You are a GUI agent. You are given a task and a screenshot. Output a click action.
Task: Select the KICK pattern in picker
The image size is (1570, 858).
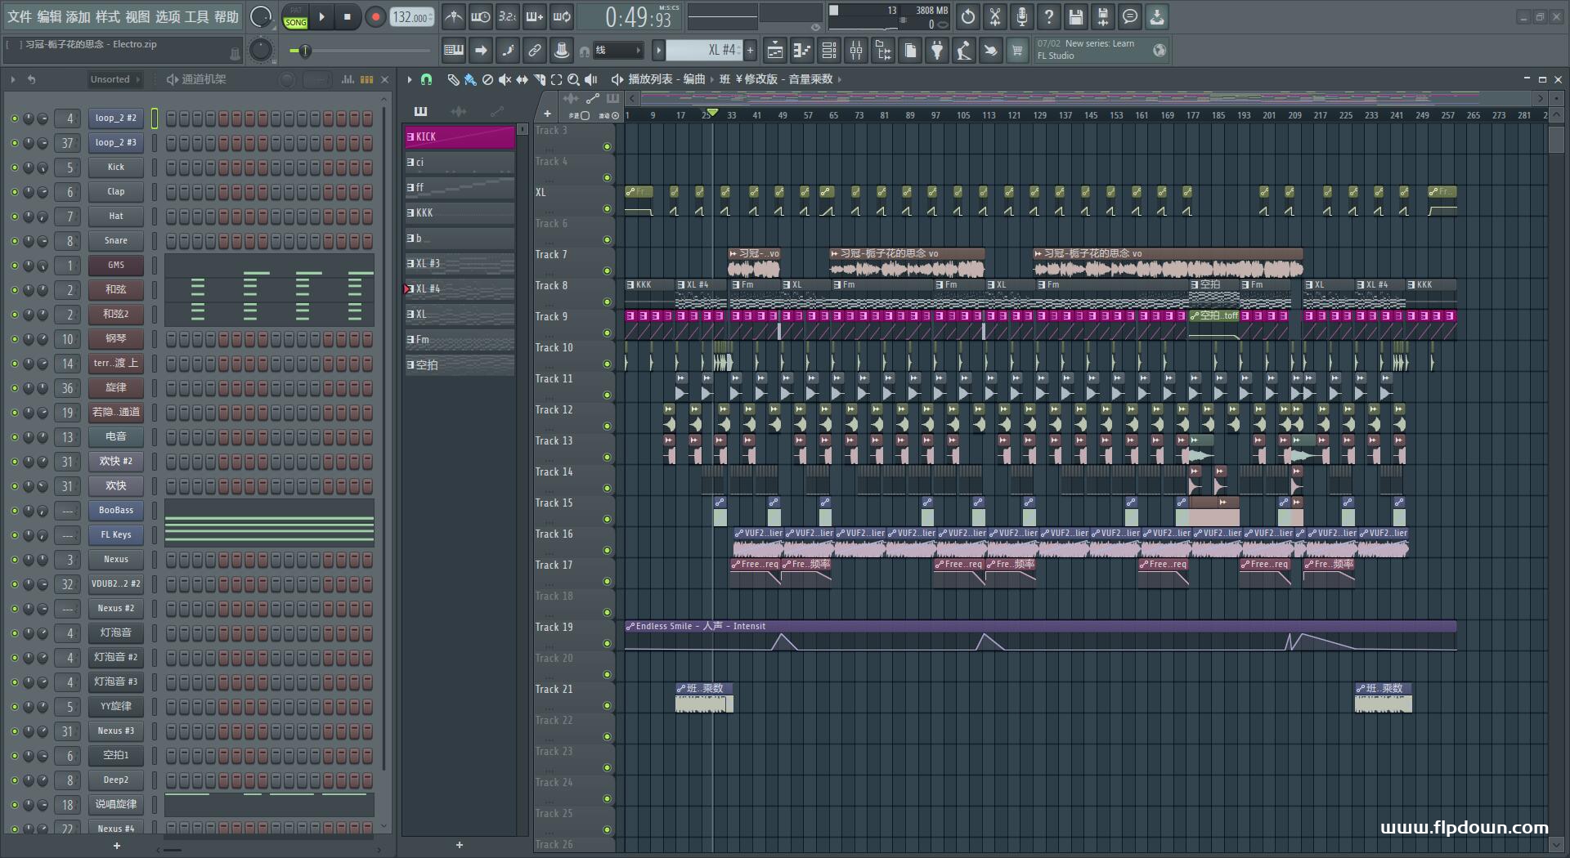click(460, 136)
